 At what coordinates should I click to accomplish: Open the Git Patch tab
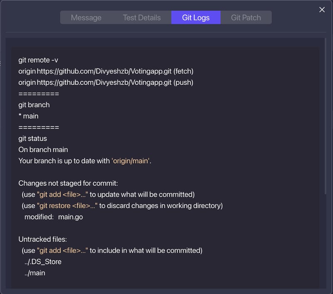[246, 17]
